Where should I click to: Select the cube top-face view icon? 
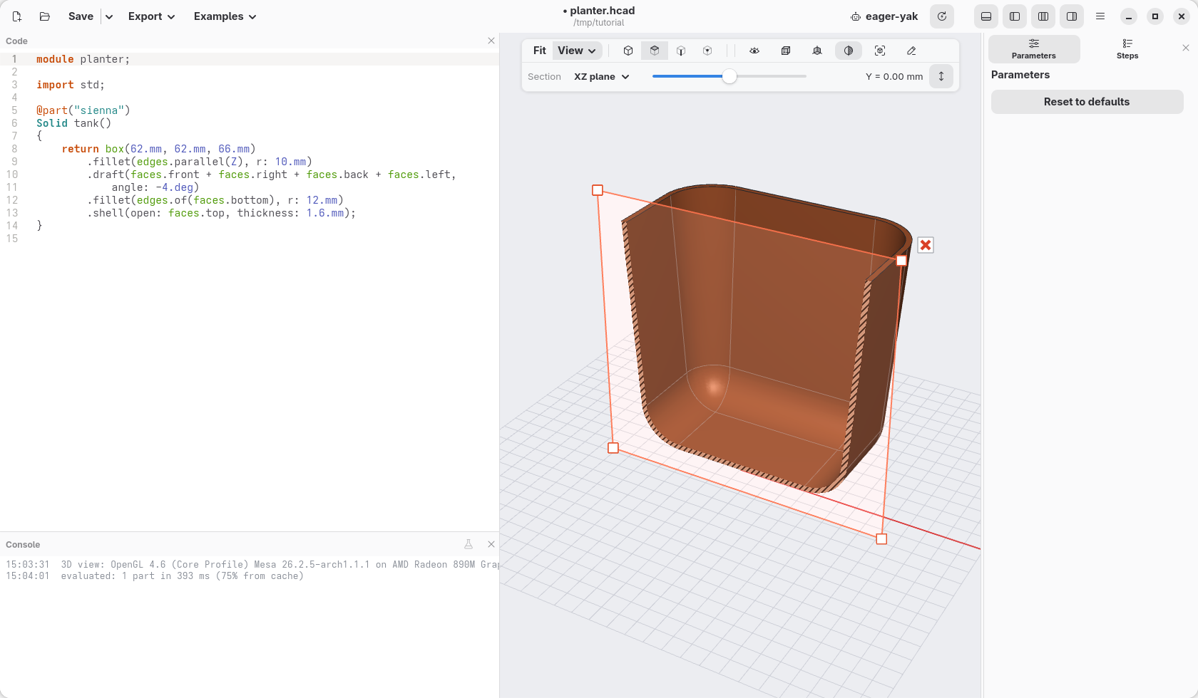click(x=655, y=51)
